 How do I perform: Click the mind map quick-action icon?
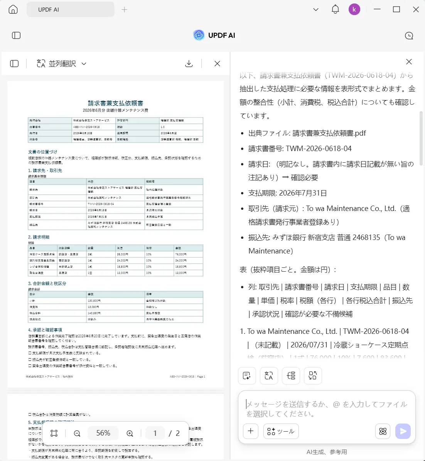click(x=291, y=376)
